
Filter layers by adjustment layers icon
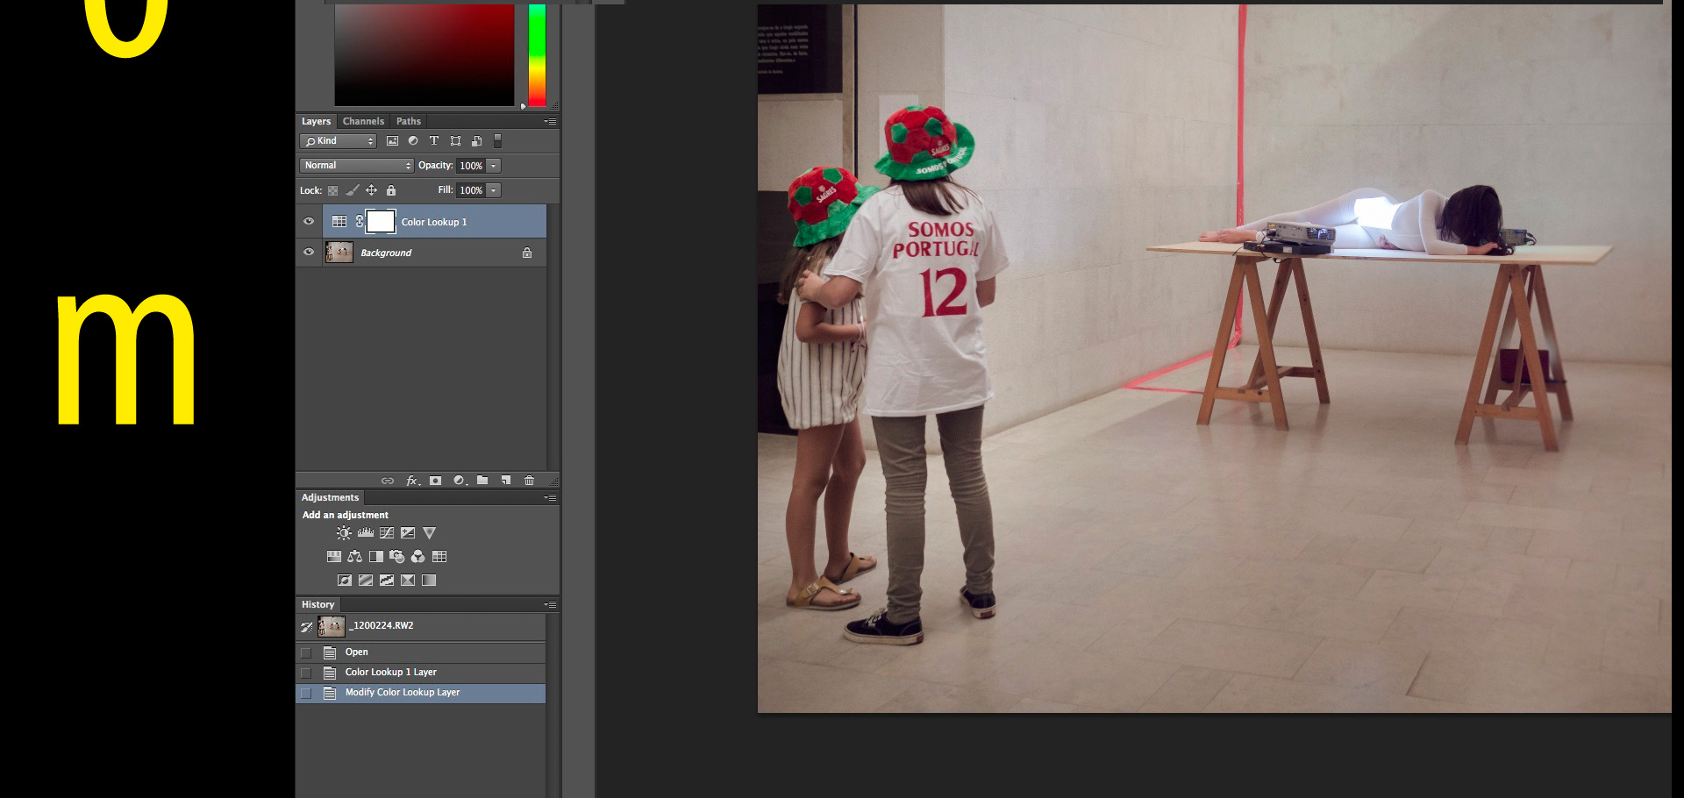click(413, 141)
